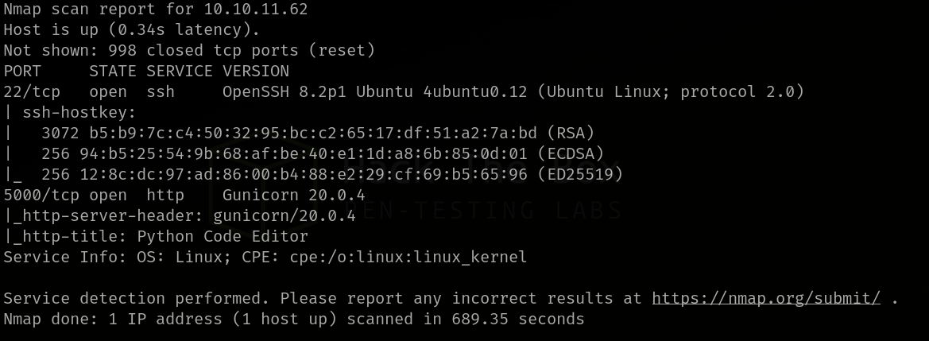This screenshot has width=929, height=341.
Task: Click the Host is up latency line
Action: pos(131,30)
